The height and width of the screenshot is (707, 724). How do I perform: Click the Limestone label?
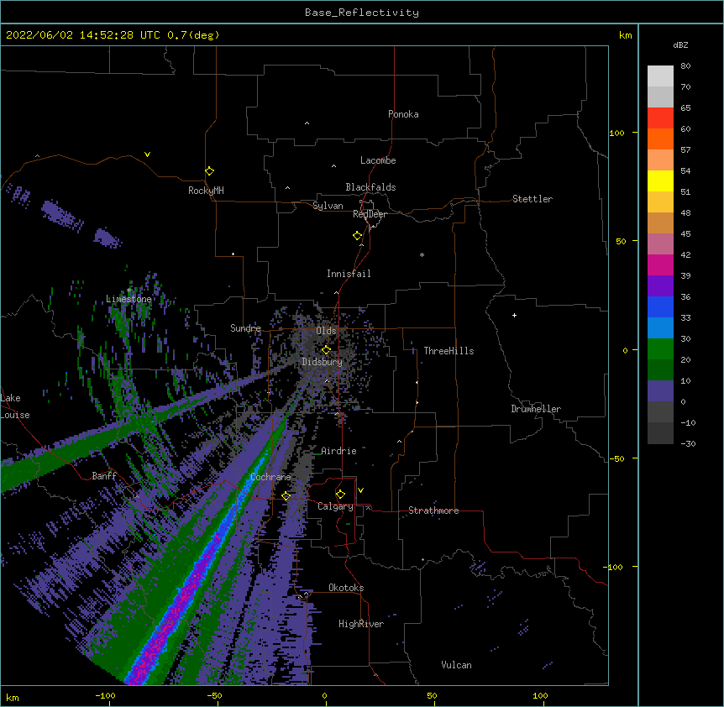point(129,299)
